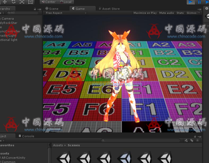
Task: Select the Assets root in Project tree
Action: 5,153
